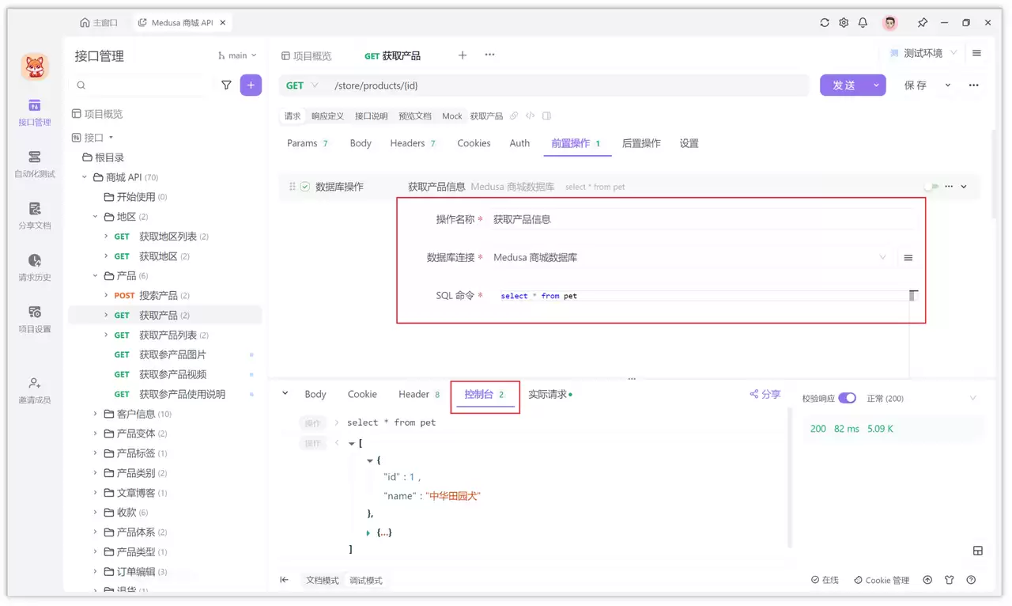Open database connection manage menu icon
1012x606 pixels.
tap(908, 258)
